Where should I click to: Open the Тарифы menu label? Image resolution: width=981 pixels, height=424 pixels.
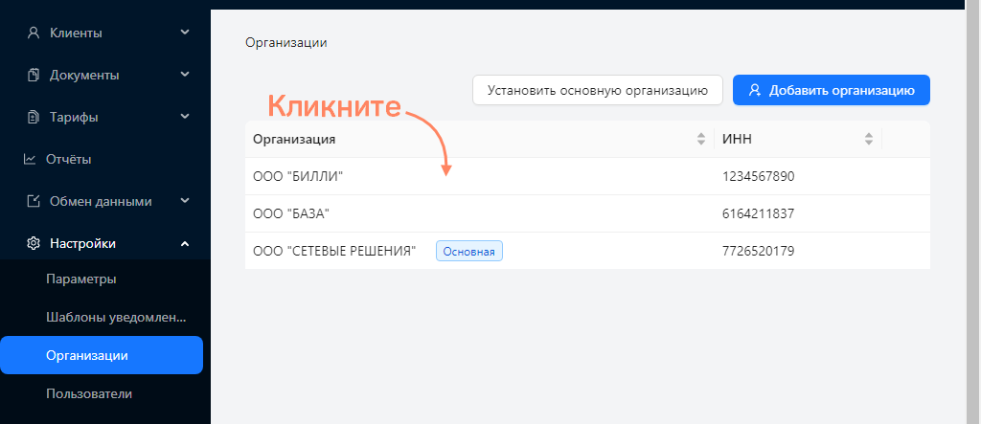click(x=74, y=117)
